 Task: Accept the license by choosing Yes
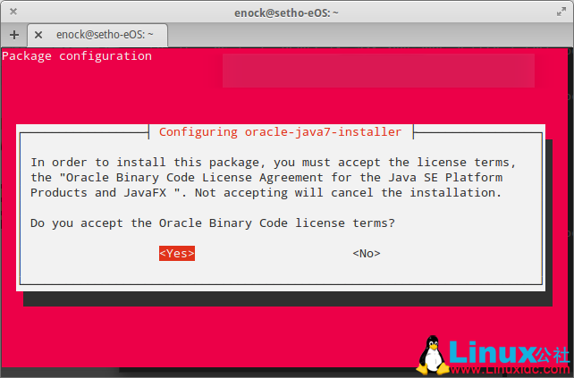pos(176,253)
